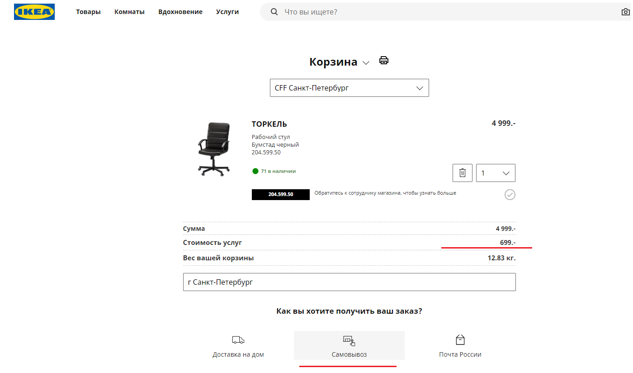Delete ТОРКЕЛЬ chair with trash icon

pyautogui.click(x=462, y=173)
